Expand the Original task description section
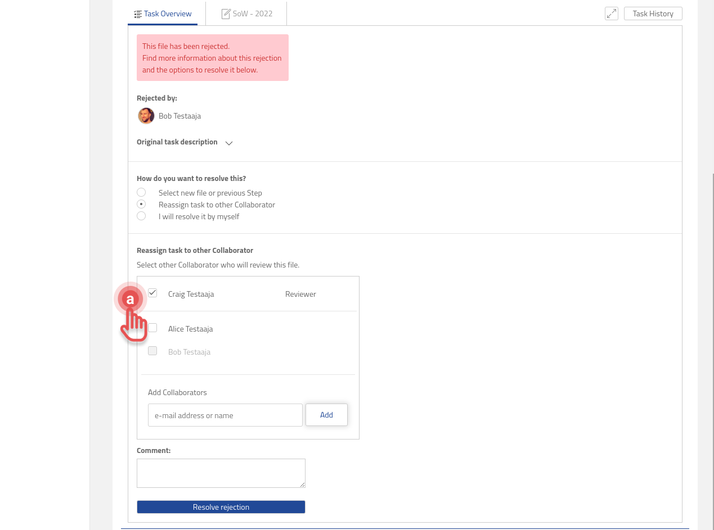This screenshot has height=530, width=714. tap(228, 143)
